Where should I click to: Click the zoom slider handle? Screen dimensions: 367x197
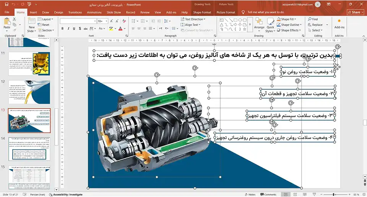333,194
